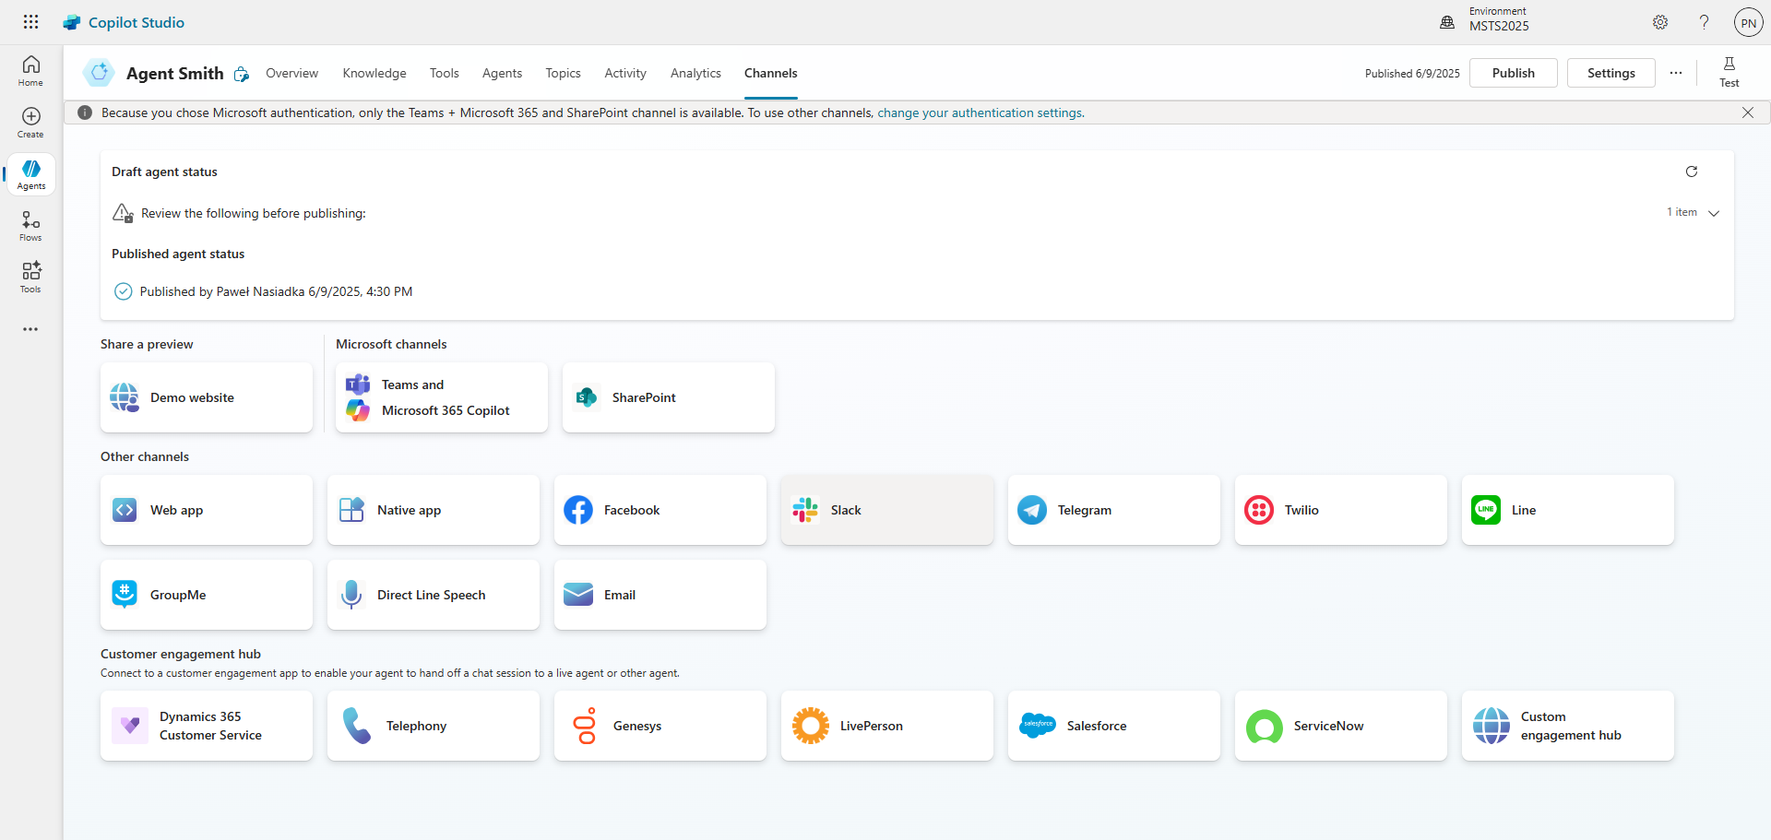Expand the sidebar more options ellipsis

(30, 329)
